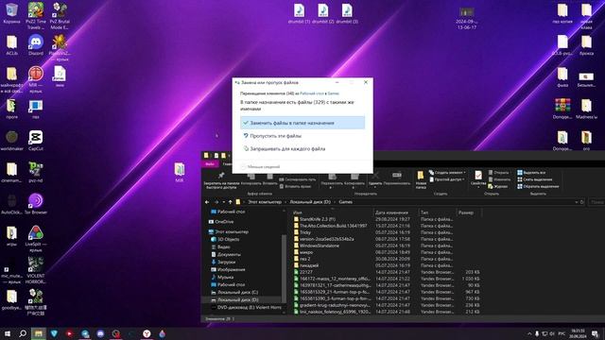Image resolution: width=605 pixels, height=340 pixels.
Task: Select the MIR archive icon in mid-desktop
Action: point(180,172)
